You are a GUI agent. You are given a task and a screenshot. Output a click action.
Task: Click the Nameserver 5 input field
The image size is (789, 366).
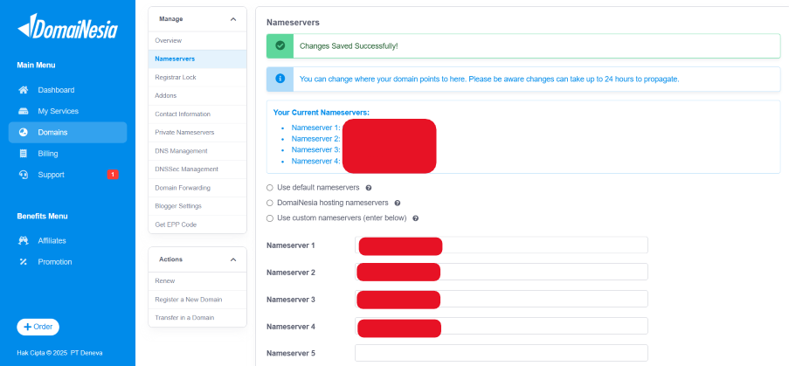pos(501,353)
